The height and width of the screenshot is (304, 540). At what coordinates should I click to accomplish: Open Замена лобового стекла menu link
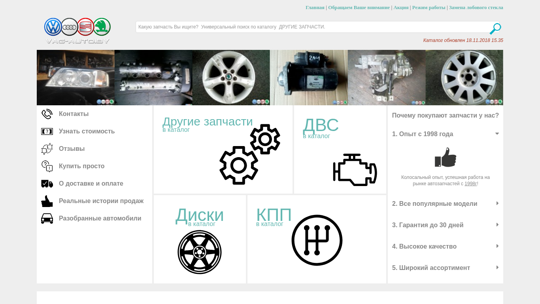pos(476,8)
